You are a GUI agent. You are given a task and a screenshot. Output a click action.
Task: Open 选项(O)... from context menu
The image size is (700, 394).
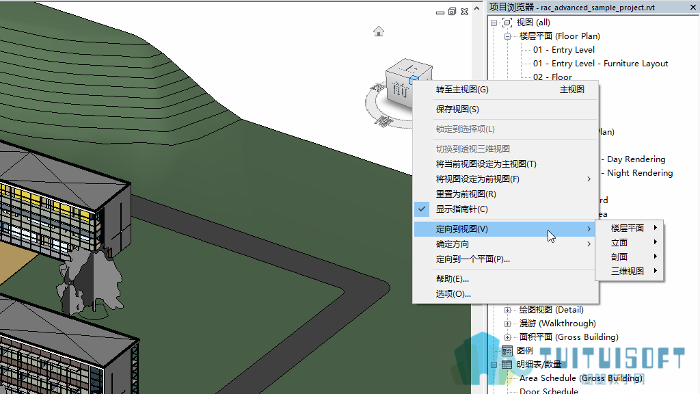(505, 294)
